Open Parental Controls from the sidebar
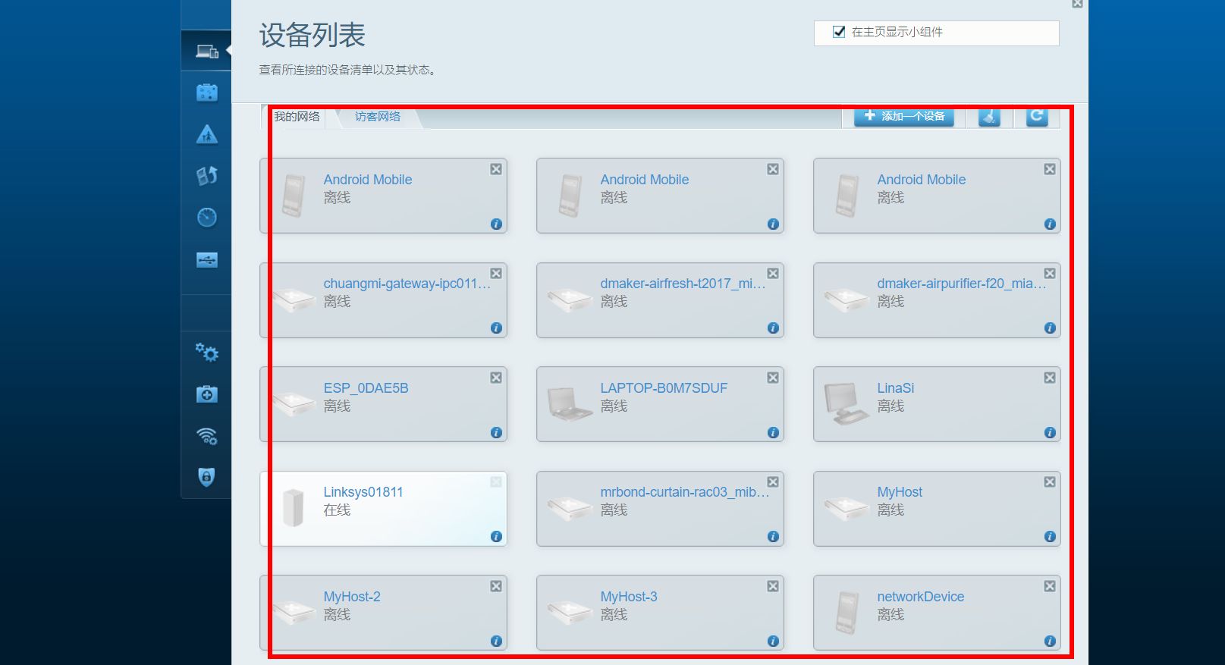 pos(206,135)
